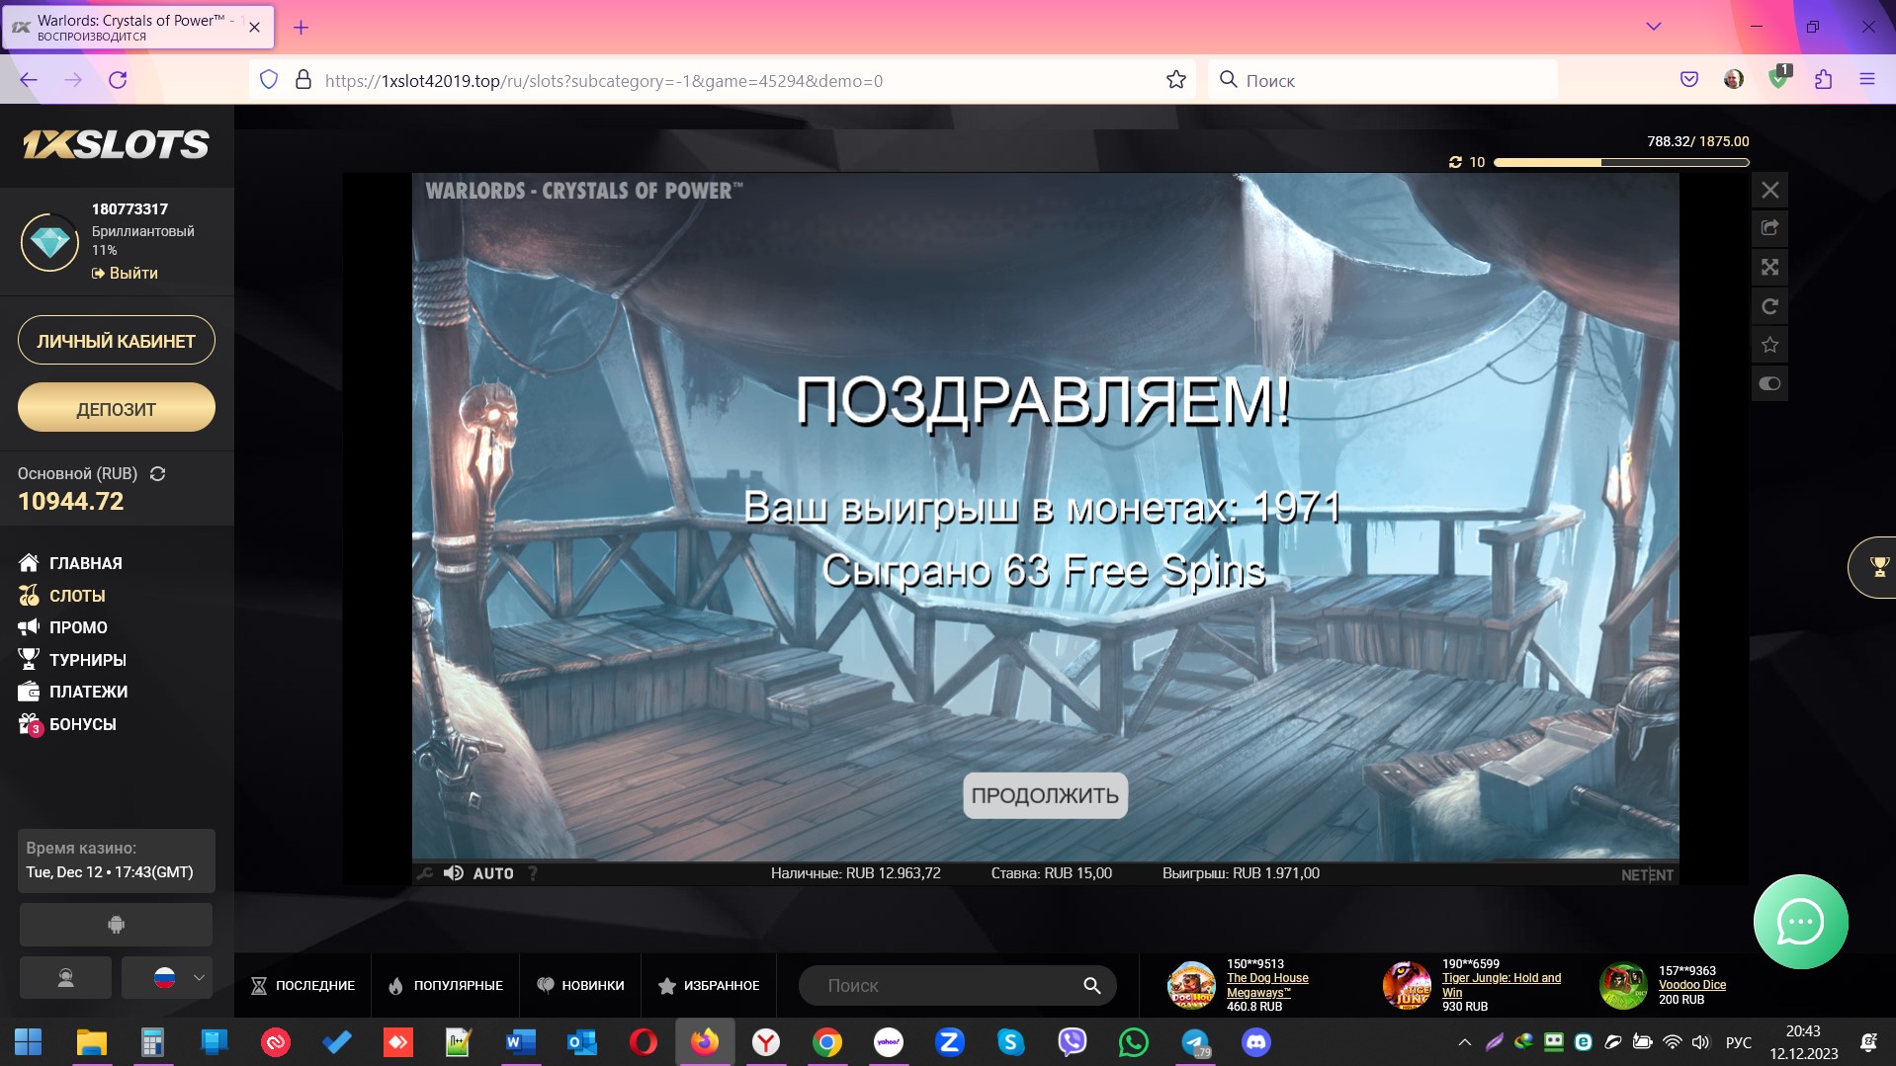Download the Android app
Image resolution: width=1896 pixels, height=1066 pixels.
pos(116,925)
